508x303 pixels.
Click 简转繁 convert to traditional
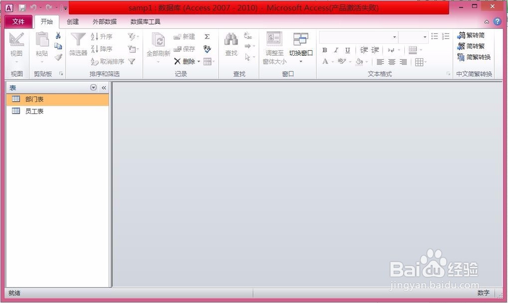[x=471, y=46]
